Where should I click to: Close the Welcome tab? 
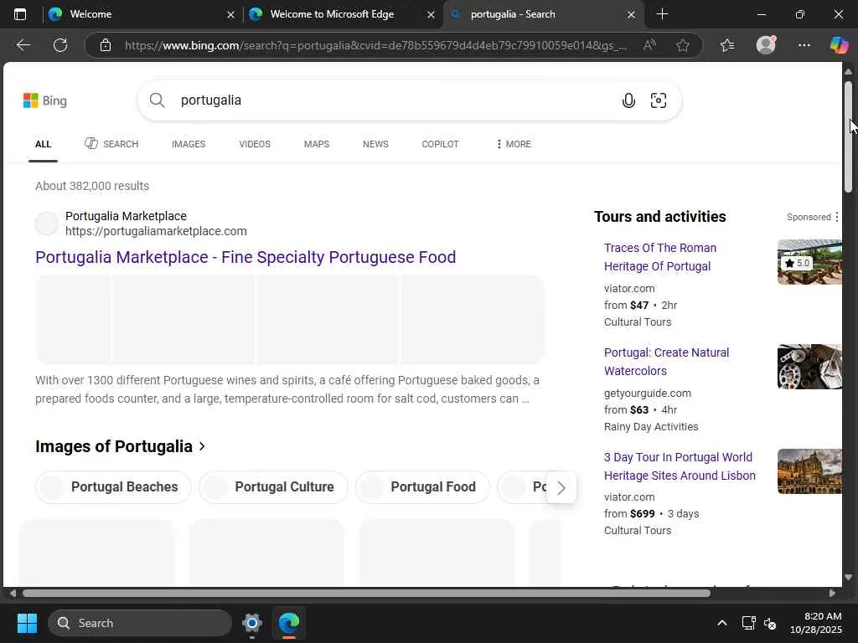tap(231, 15)
